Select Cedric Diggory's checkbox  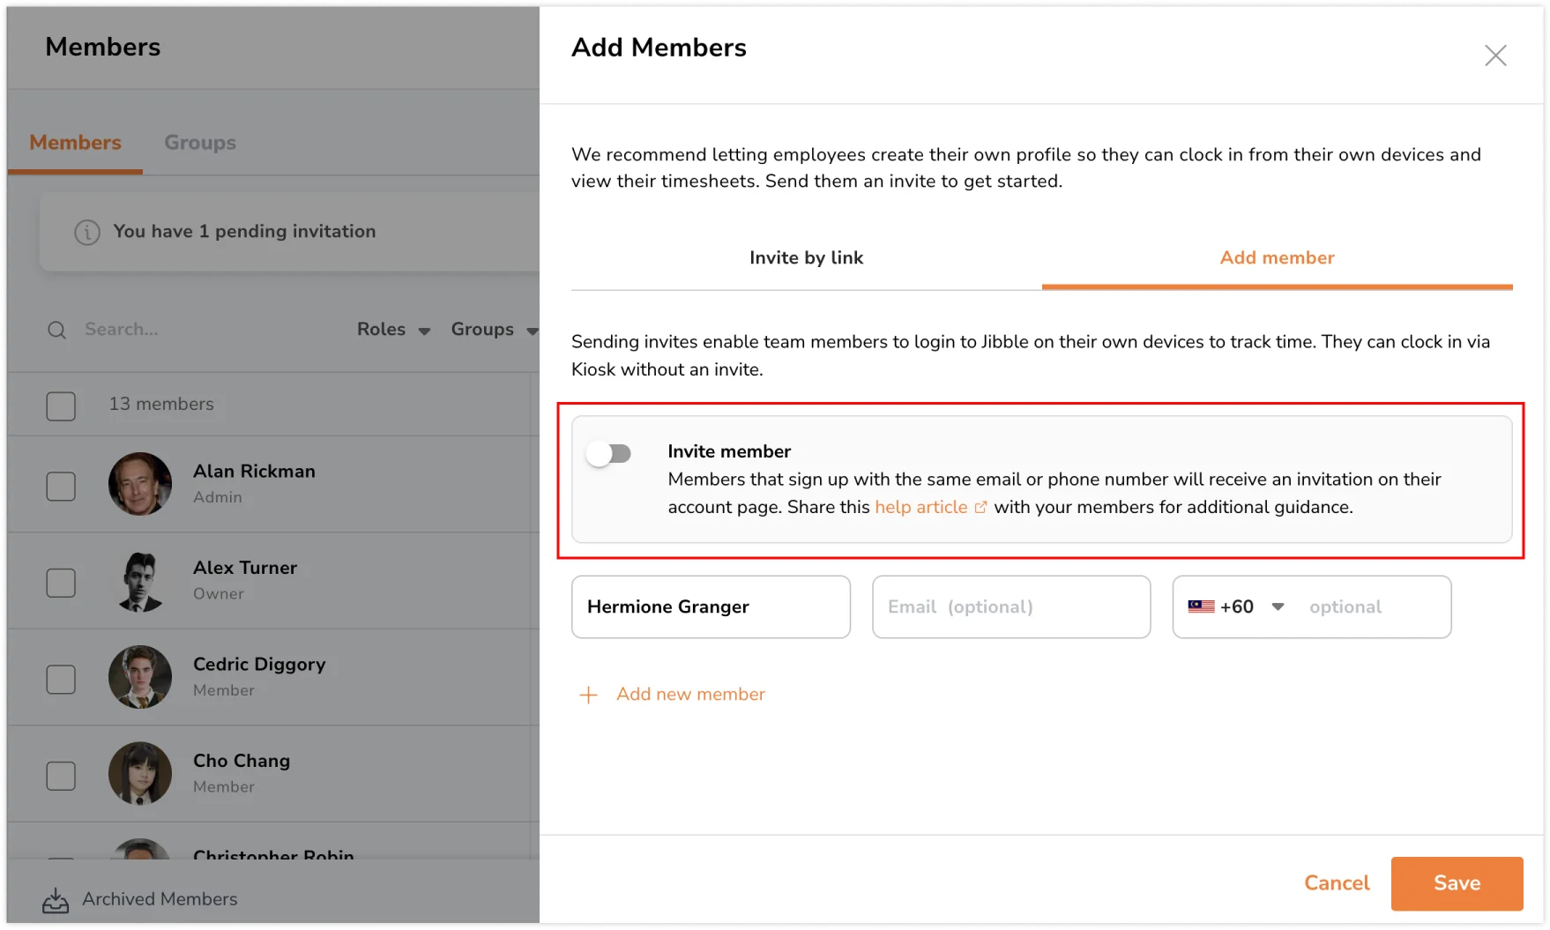[x=61, y=680]
